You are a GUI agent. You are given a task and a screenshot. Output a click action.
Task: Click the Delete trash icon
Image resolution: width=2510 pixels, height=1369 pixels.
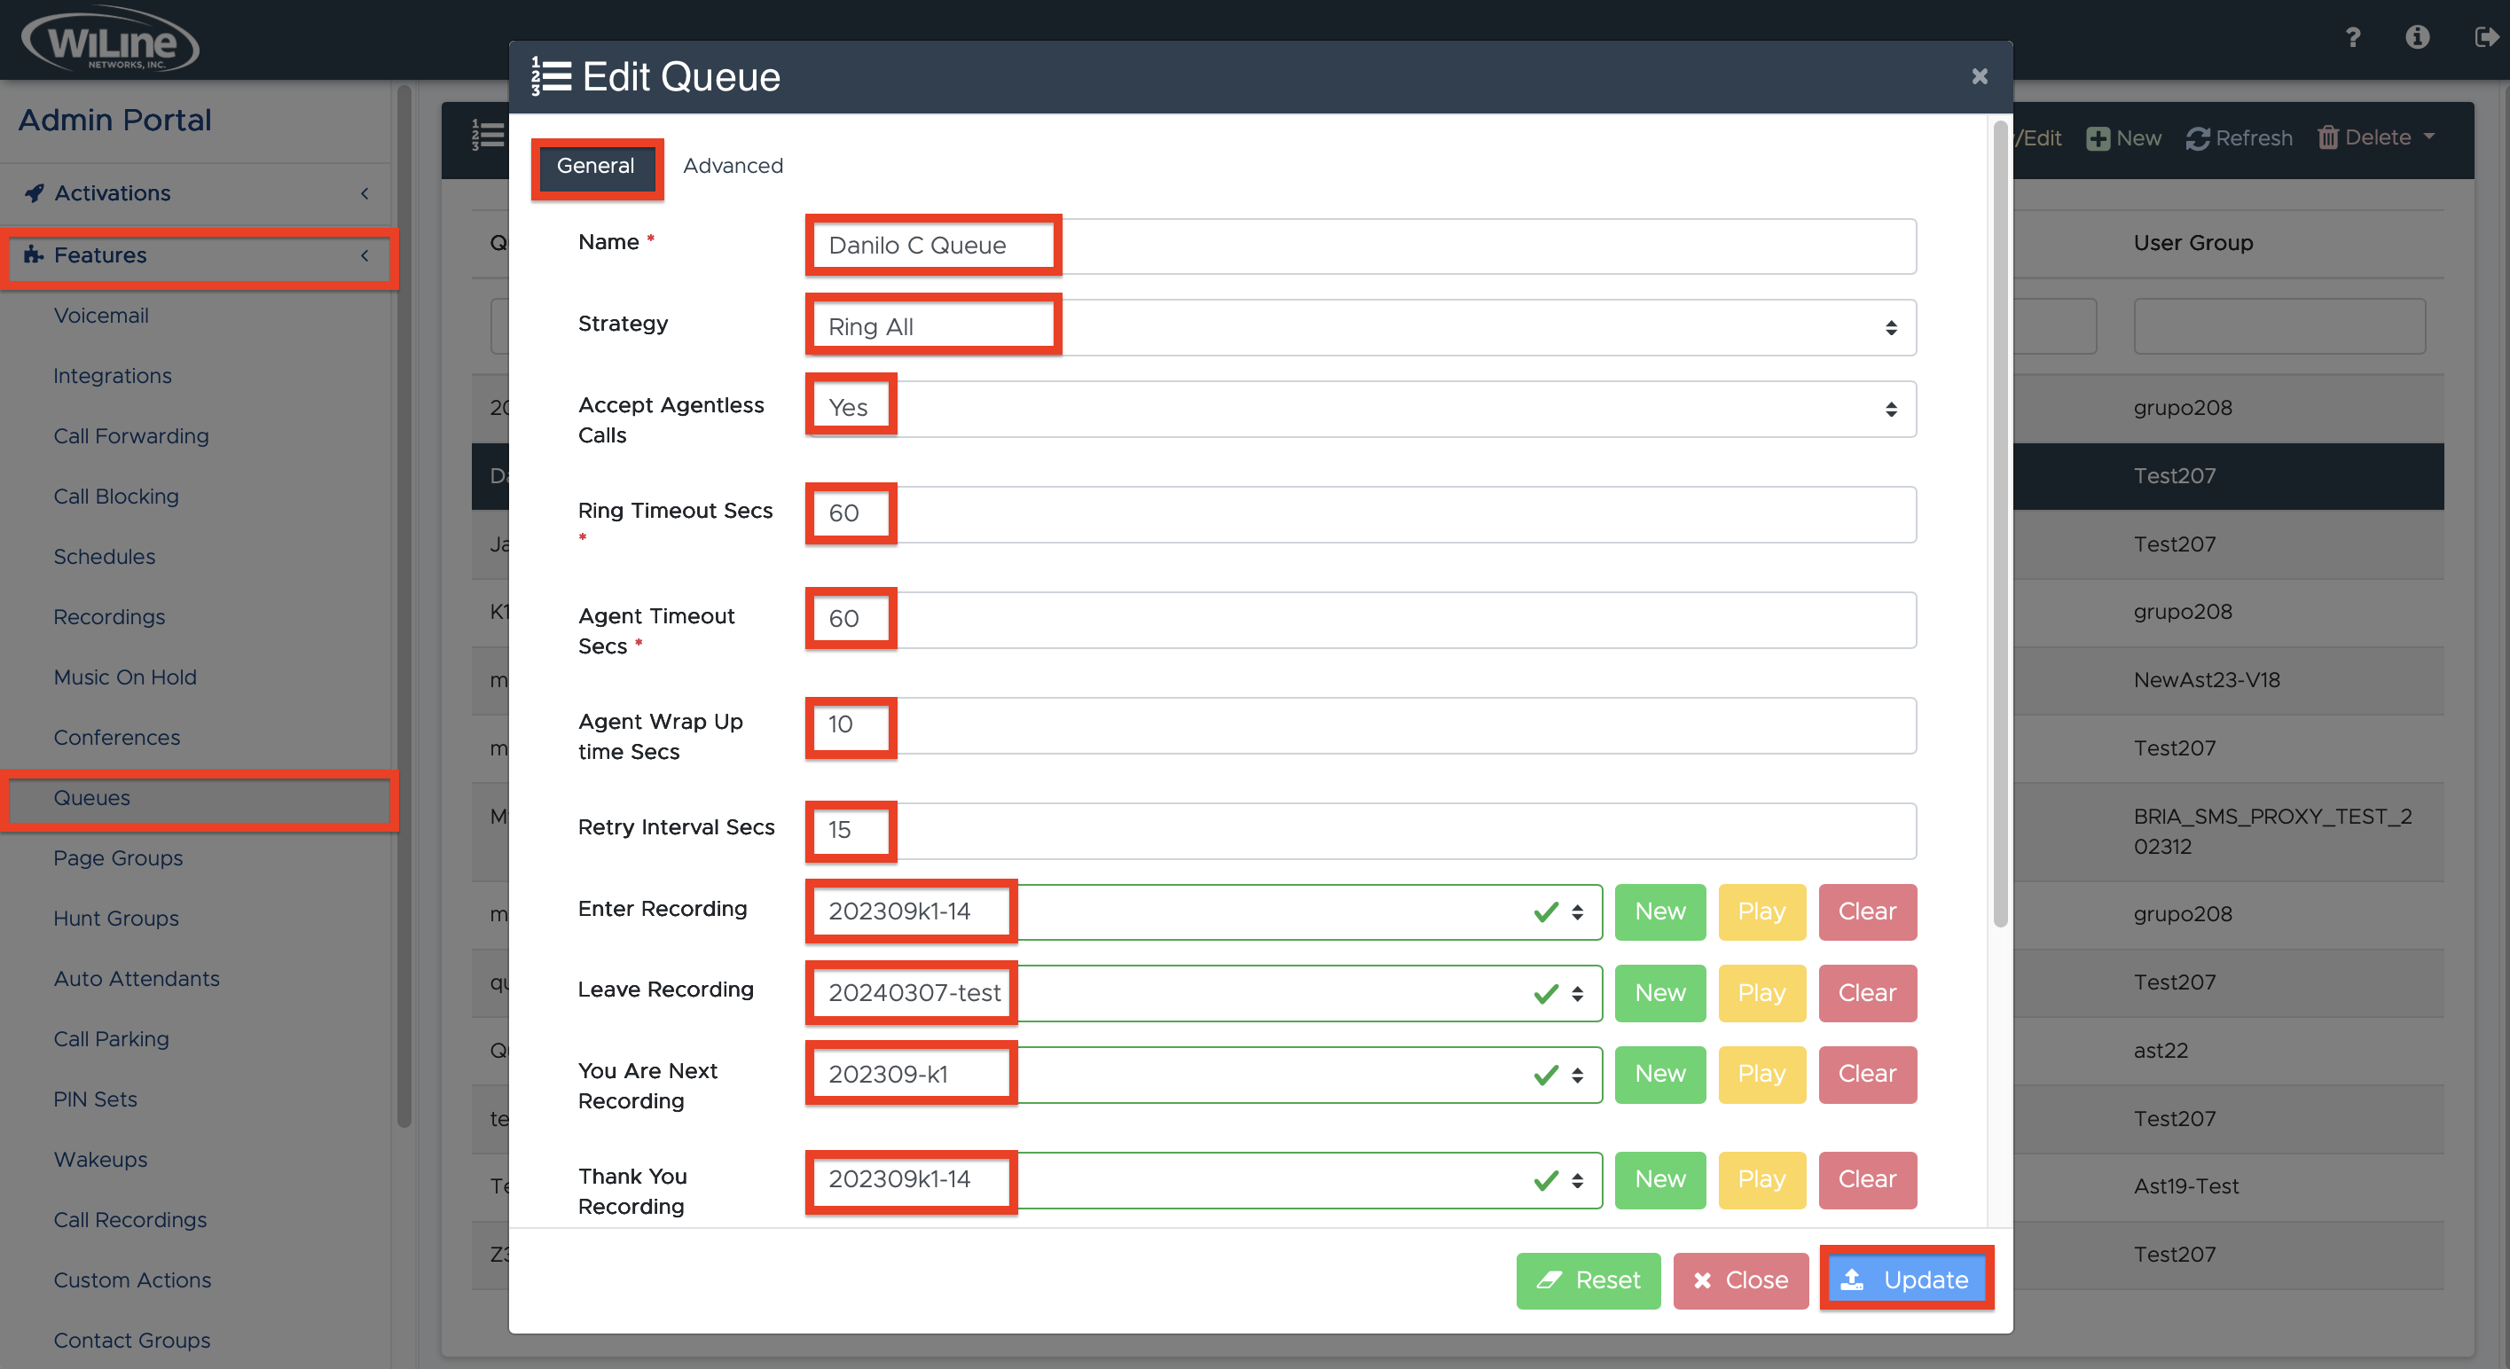[x=2328, y=137]
